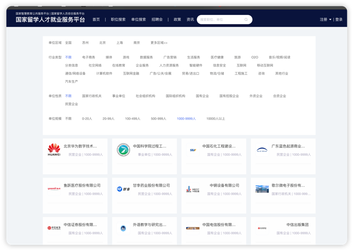Open 鱼跃医疗股份有限公司 company name

pos(82,185)
